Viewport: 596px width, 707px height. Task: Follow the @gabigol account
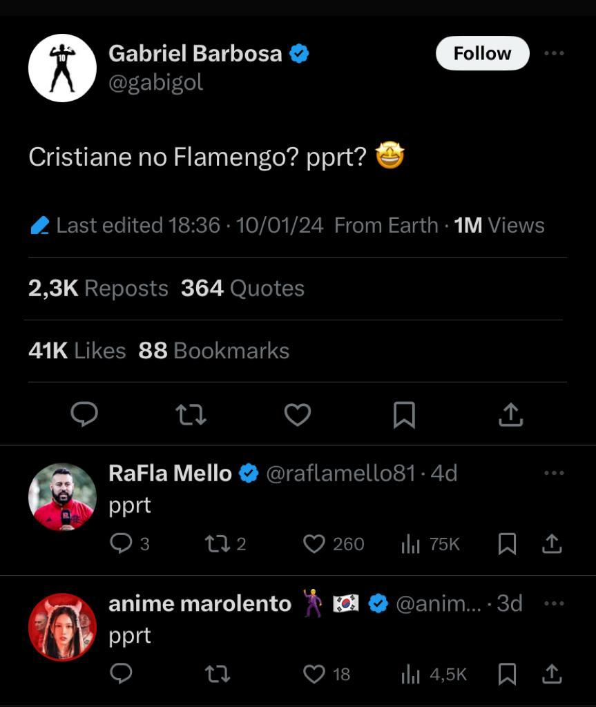482,53
